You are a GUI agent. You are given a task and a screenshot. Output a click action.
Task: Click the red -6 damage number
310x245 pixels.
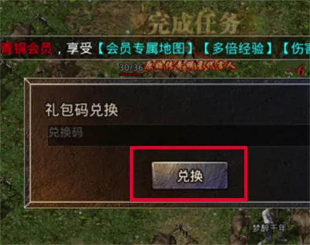tap(298, 71)
